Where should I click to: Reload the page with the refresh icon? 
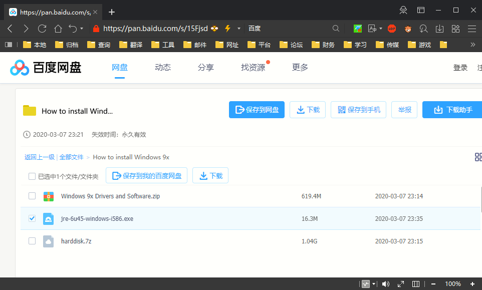point(42,29)
